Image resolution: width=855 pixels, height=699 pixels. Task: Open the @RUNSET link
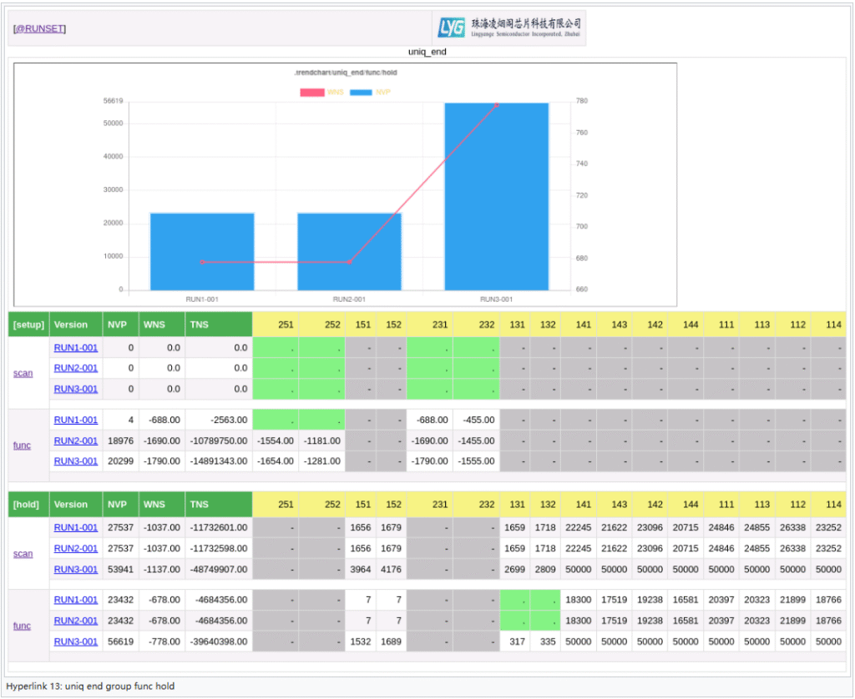[39, 29]
